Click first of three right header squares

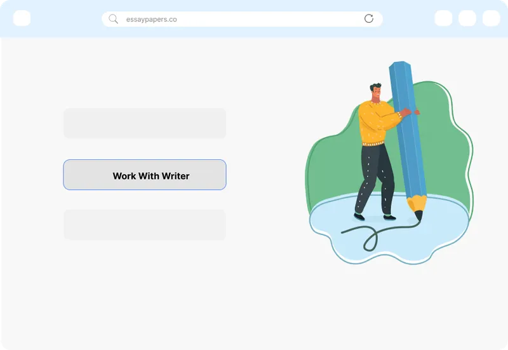click(443, 18)
